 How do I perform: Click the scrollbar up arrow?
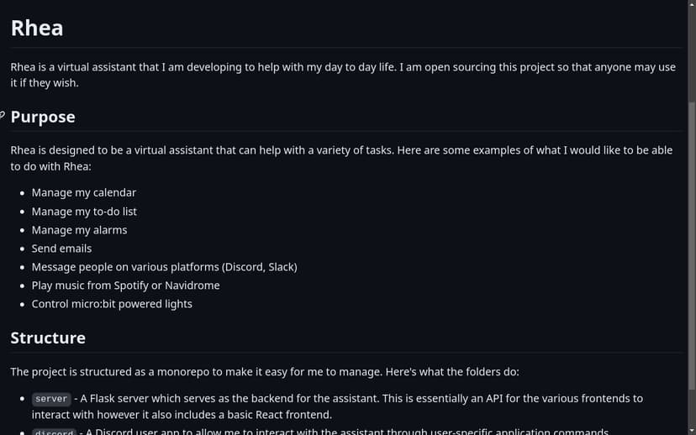coord(691,5)
